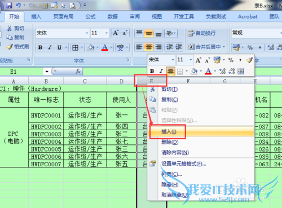Click the mini toolbar increase decimal icon
Screen dimensions: 282x208
(x=223, y=71)
